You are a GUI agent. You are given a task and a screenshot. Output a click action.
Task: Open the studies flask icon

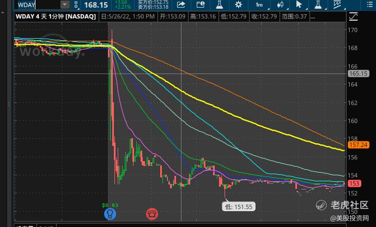[x=219, y=4]
